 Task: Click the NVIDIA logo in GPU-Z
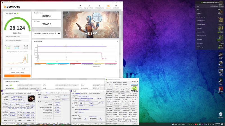click(134, 89)
